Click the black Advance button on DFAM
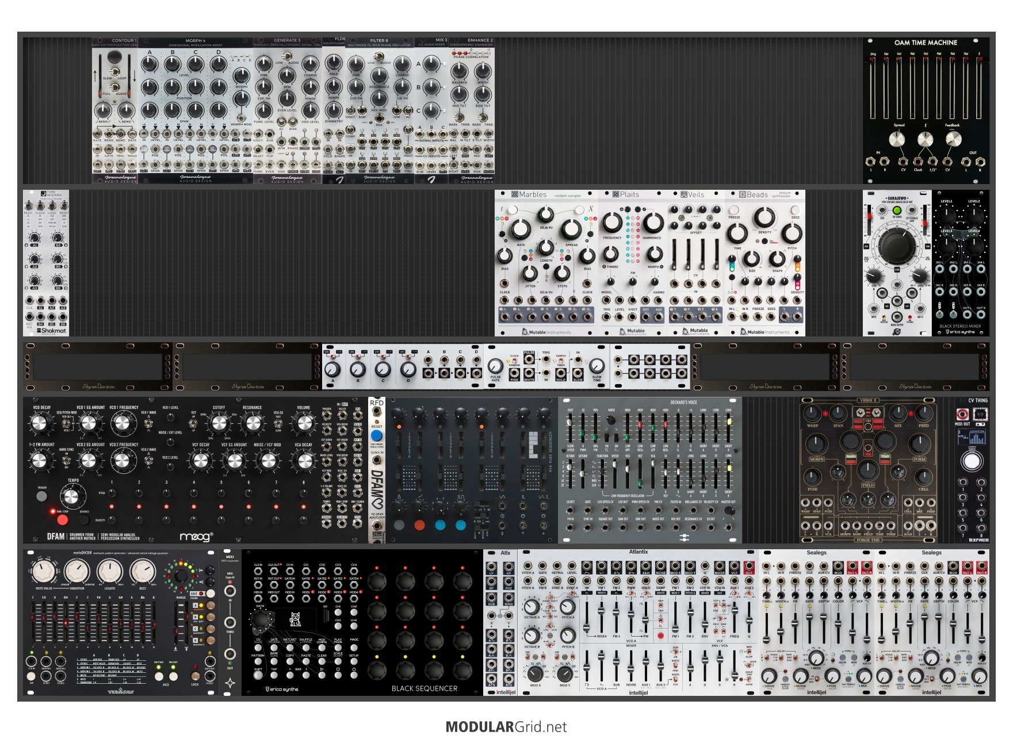 84,519
